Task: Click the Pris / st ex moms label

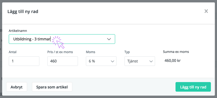Action: (60, 52)
